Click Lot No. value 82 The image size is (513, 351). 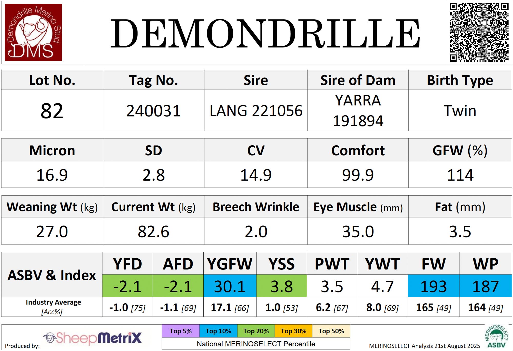[52, 111]
